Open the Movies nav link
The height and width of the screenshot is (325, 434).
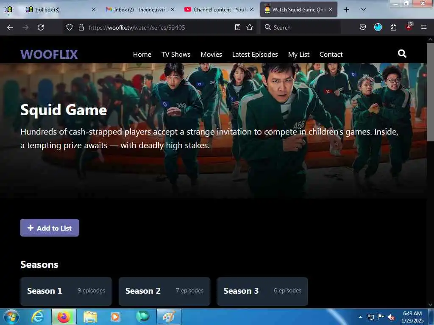211,55
